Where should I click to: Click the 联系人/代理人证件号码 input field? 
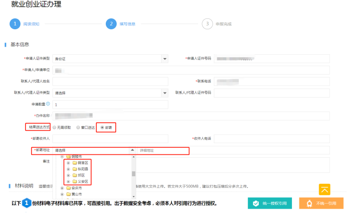(x=272, y=93)
